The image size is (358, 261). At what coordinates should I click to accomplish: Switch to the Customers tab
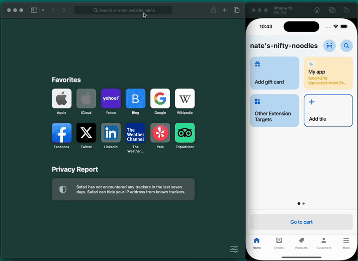pos(324,243)
